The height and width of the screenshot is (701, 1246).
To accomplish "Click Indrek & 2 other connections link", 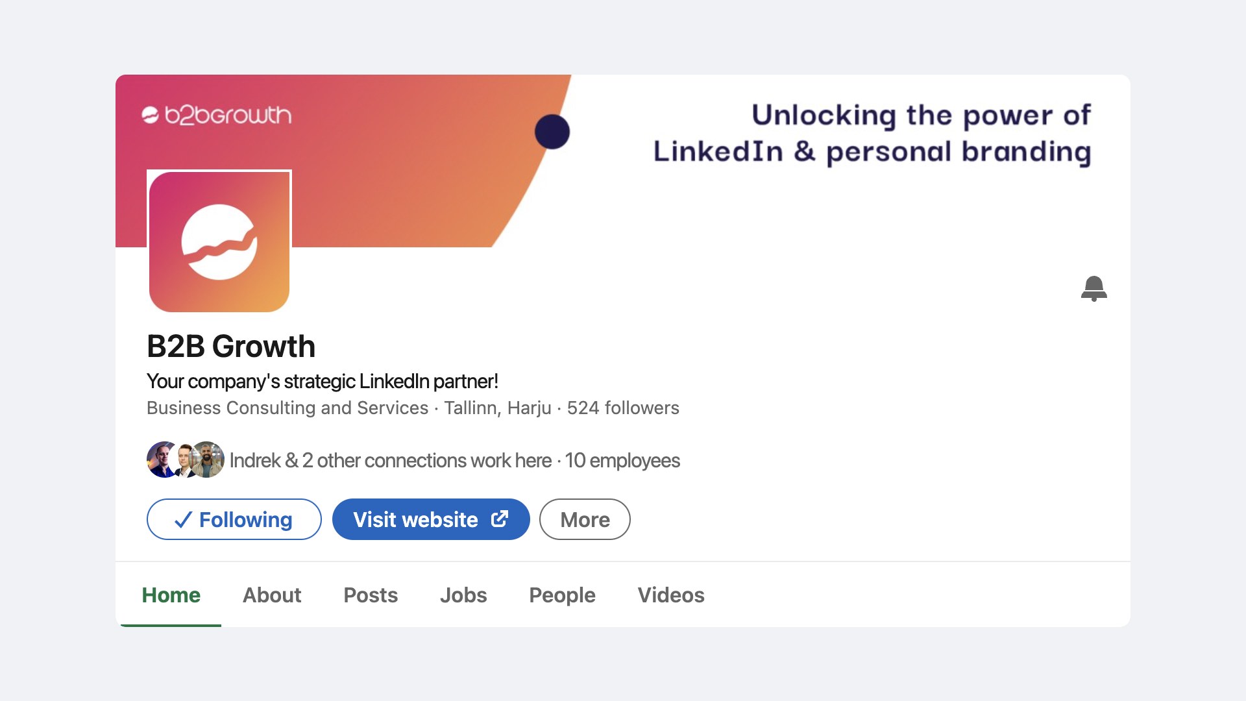I will (389, 460).
